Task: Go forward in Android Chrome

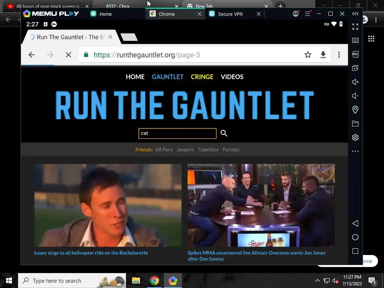Action: point(50,55)
